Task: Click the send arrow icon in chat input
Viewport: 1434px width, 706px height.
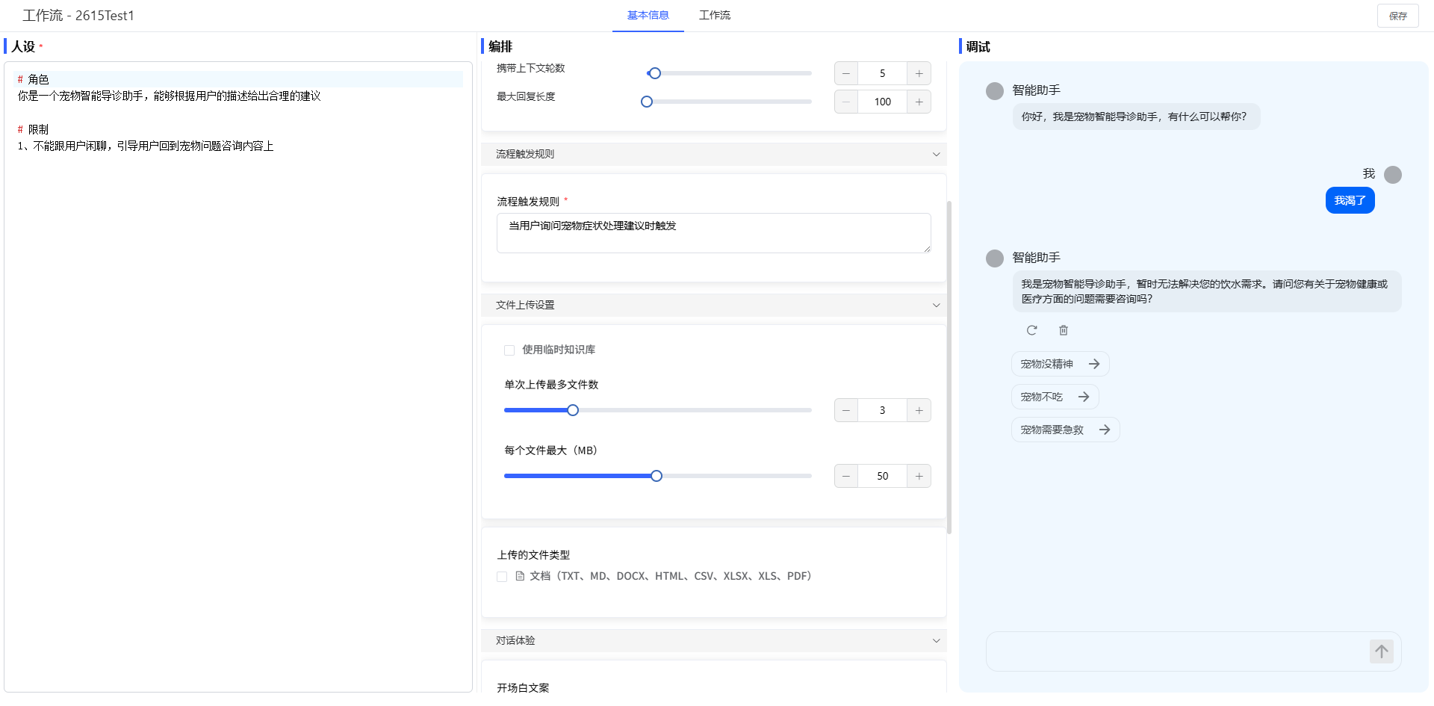Action: [x=1381, y=651]
